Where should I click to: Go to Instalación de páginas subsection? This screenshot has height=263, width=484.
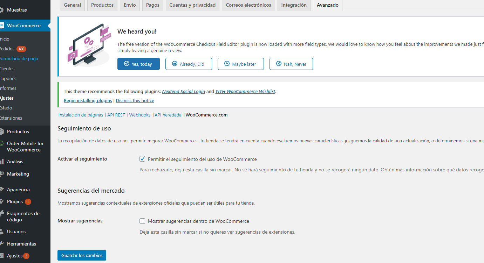(x=81, y=115)
